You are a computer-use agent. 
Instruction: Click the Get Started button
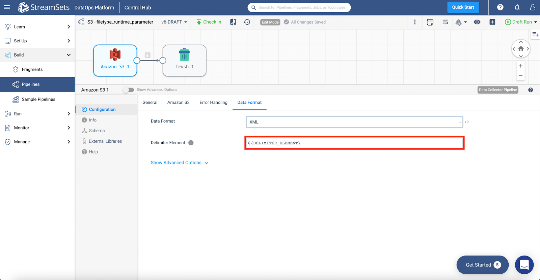tap(483, 265)
